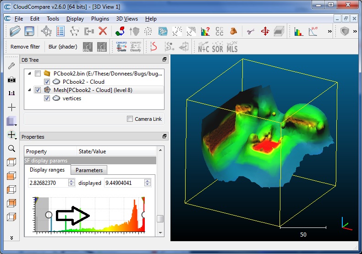Open the 3D Views menu
The width and height of the screenshot is (362, 254).
(127, 19)
